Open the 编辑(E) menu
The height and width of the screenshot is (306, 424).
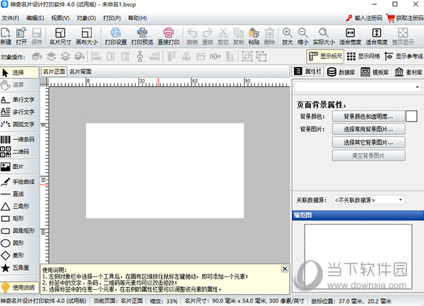coord(35,18)
